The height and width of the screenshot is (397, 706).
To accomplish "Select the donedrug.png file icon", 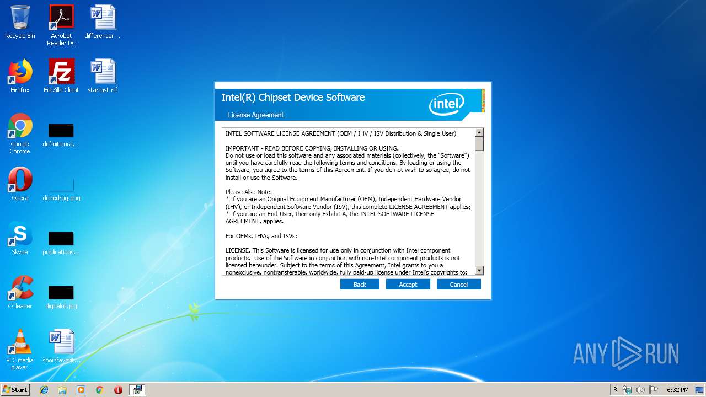I will pyautogui.click(x=61, y=188).
